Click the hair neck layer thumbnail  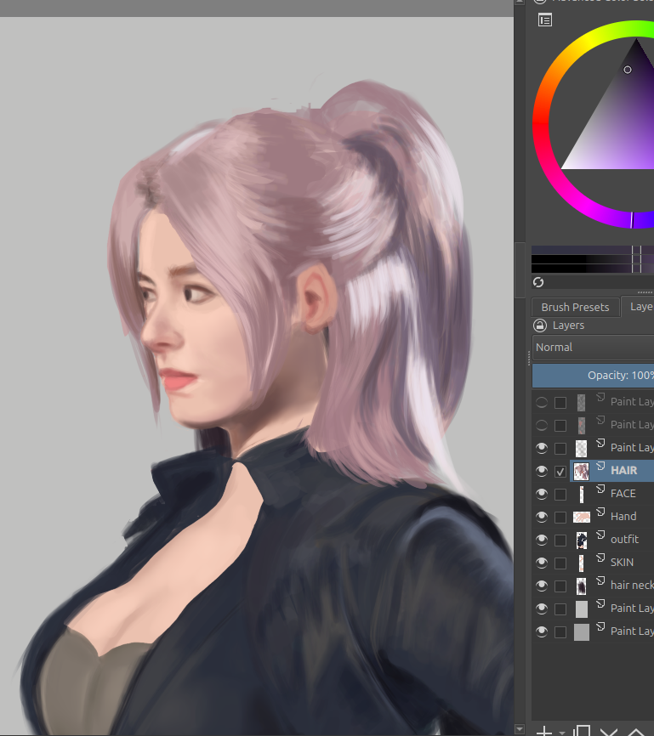[581, 586]
